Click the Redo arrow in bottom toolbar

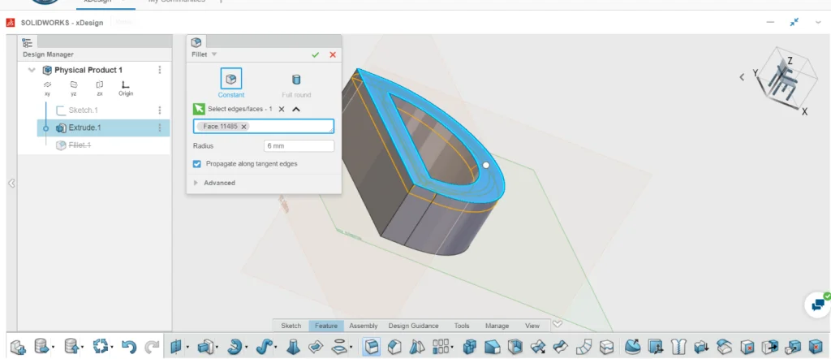152,347
